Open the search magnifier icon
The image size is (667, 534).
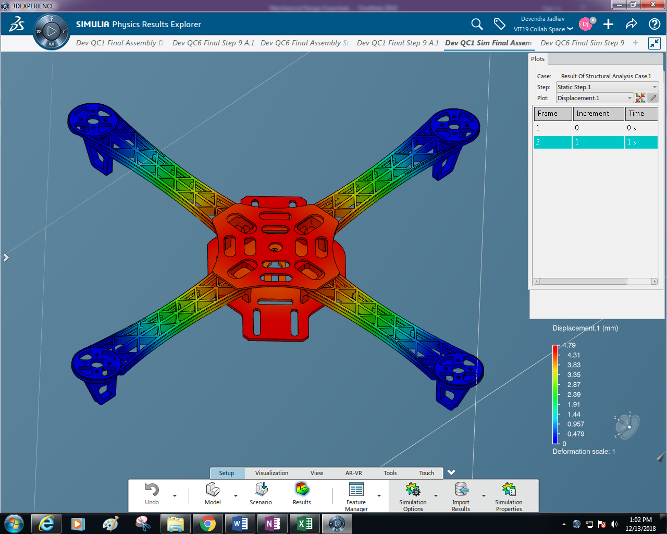477,24
